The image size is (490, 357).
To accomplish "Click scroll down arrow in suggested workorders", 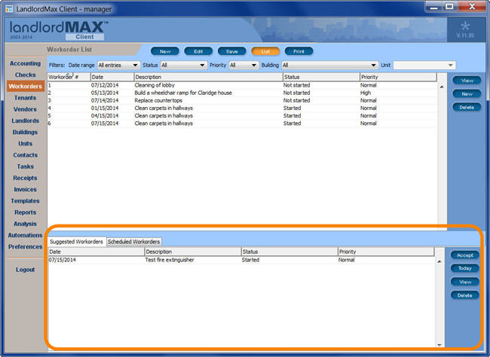I will click(439, 345).
